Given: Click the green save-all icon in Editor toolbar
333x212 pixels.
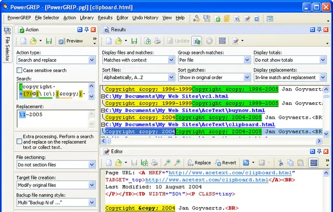Looking at the screenshot, I should [x=144, y=163].
